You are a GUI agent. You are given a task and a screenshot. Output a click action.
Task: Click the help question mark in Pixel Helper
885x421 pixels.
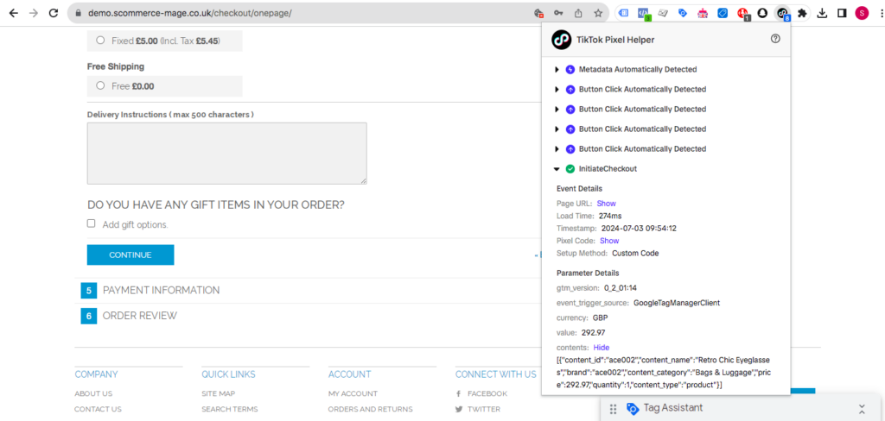(x=775, y=39)
